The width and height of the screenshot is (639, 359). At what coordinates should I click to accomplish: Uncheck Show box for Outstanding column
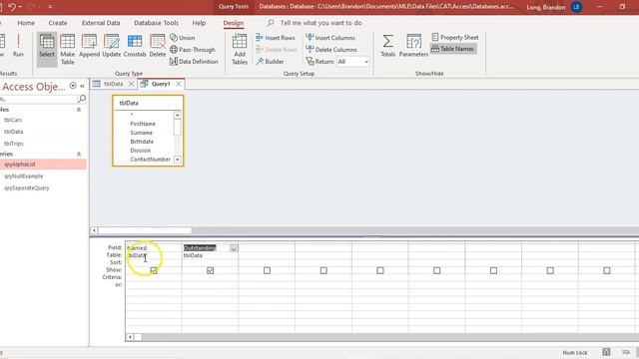coord(211,270)
